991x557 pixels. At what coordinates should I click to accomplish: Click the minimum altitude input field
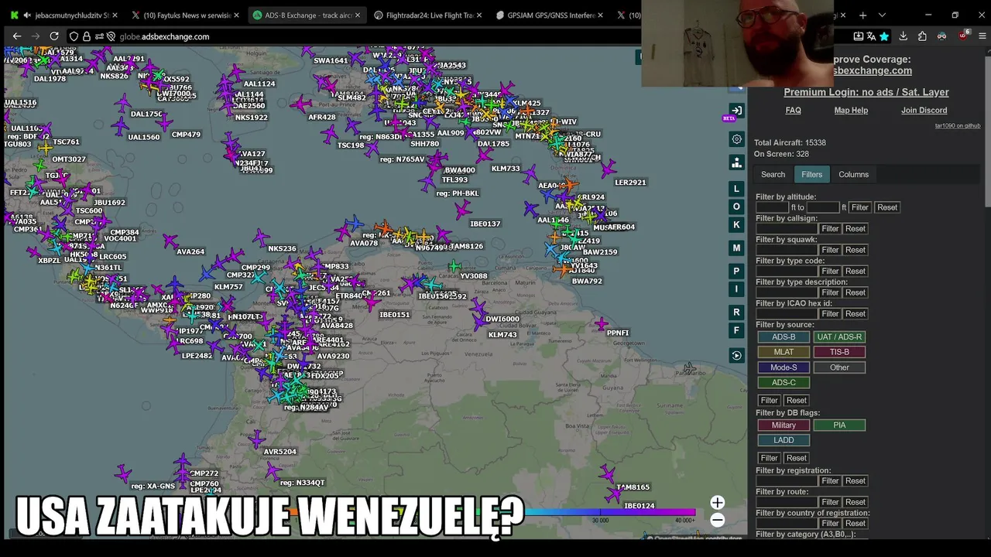(x=772, y=207)
